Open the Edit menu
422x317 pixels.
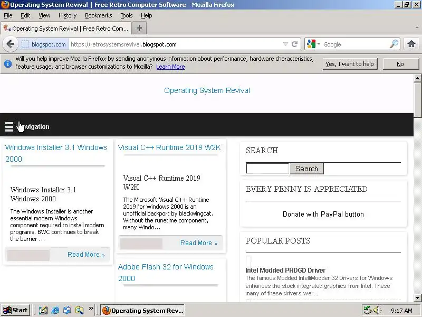[x=25, y=15]
